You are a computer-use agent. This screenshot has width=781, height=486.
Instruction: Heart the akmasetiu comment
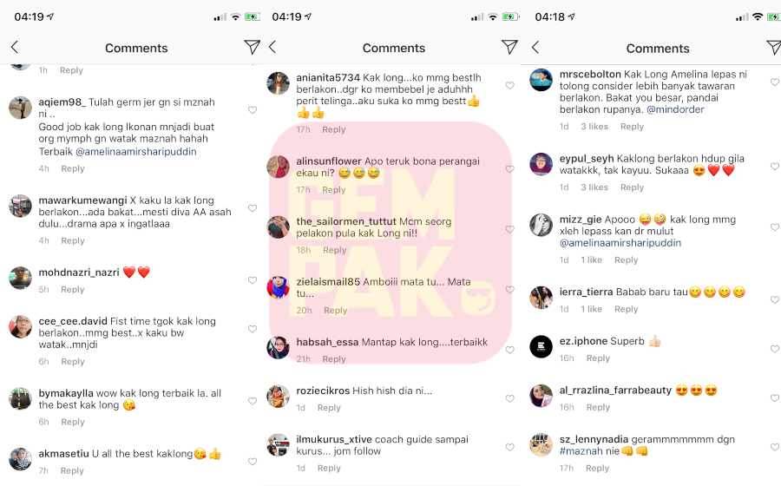(253, 461)
